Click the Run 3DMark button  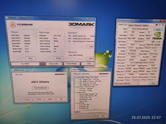click(25, 64)
